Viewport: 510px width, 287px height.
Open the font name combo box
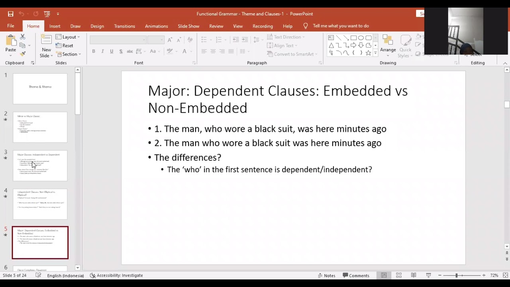tap(118, 40)
